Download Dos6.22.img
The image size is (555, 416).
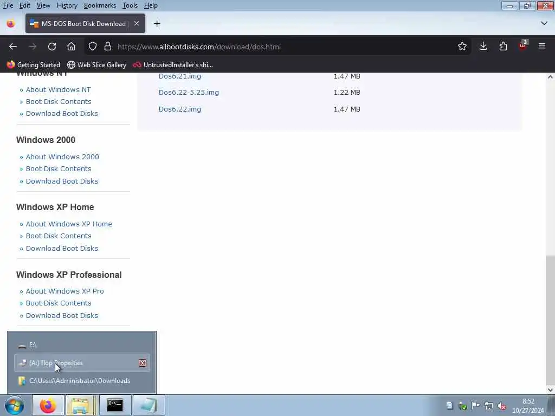(x=180, y=109)
